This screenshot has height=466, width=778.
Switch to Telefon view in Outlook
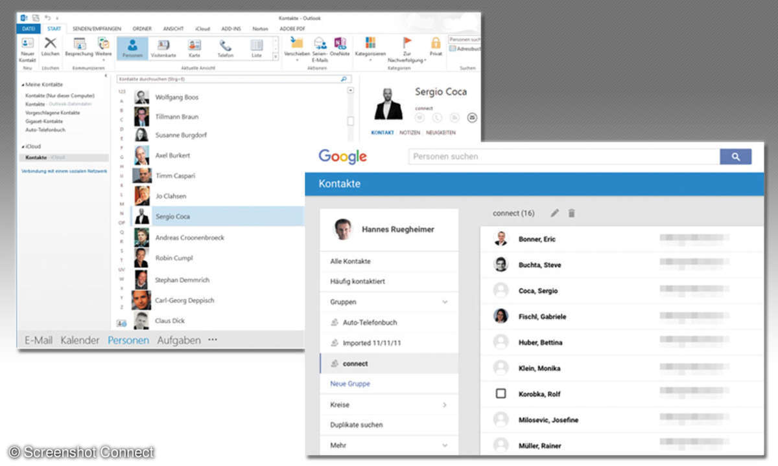coord(225,45)
